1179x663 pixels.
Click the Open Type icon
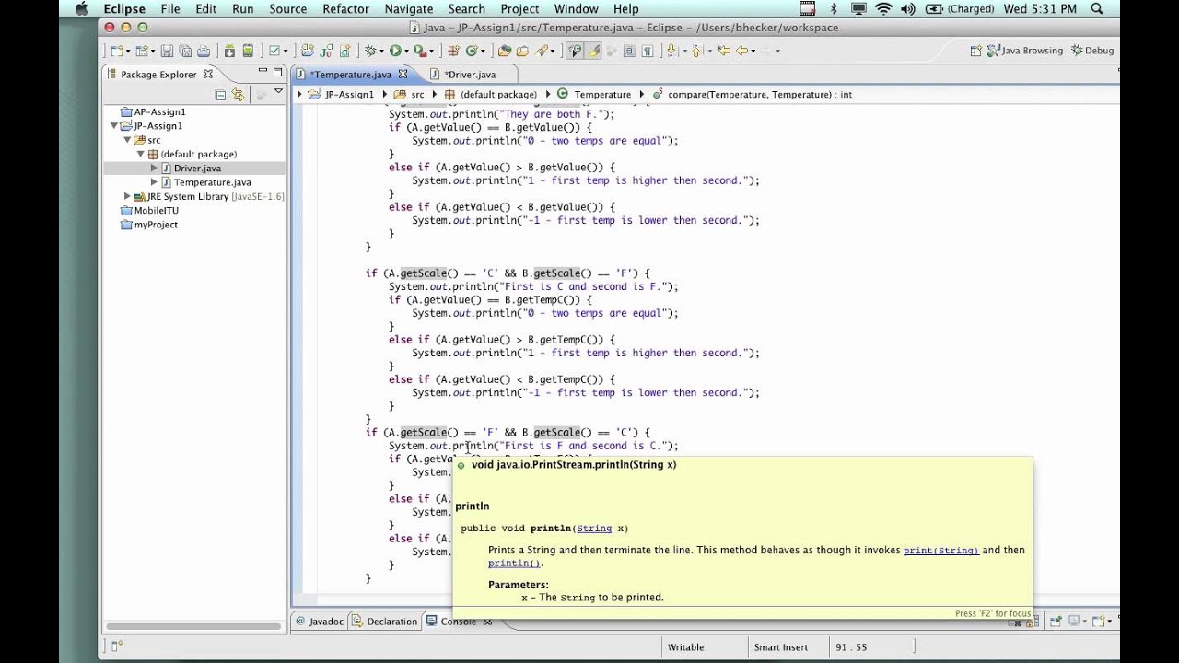click(x=505, y=51)
